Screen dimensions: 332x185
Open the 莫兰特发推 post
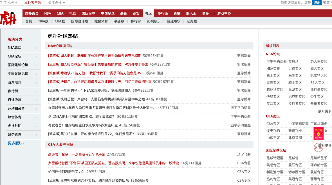pos(91,134)
